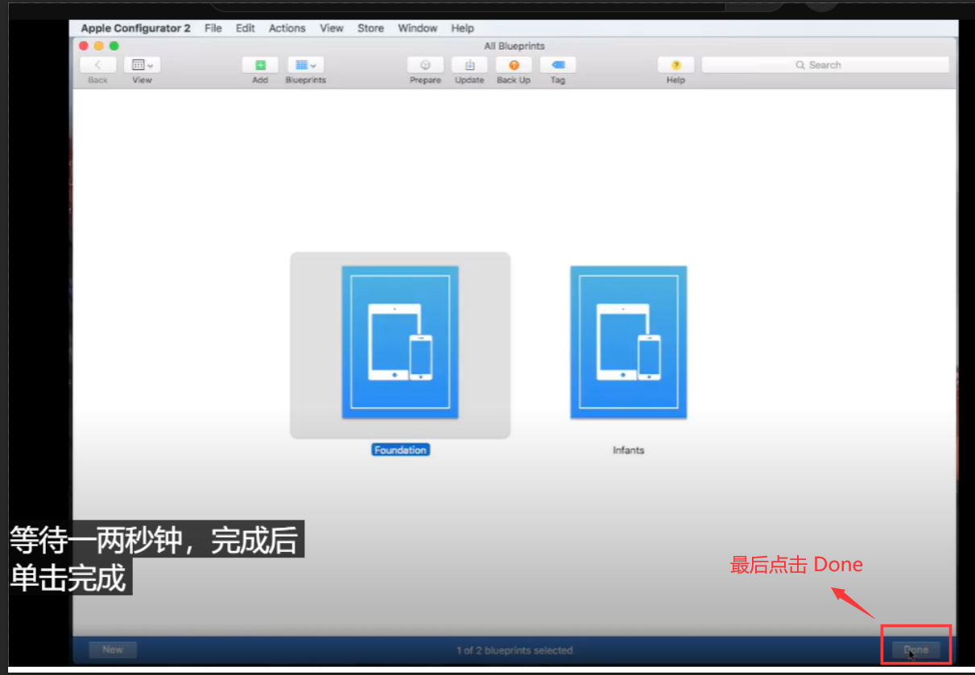975x675 pixels.
Task: Click the yellow Help icon
Action: (x=675, y=65)
